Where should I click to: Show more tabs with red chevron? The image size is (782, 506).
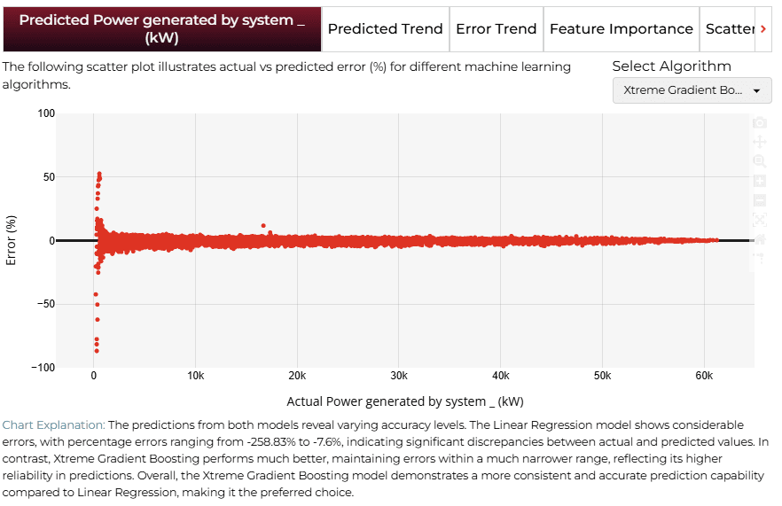763,29
